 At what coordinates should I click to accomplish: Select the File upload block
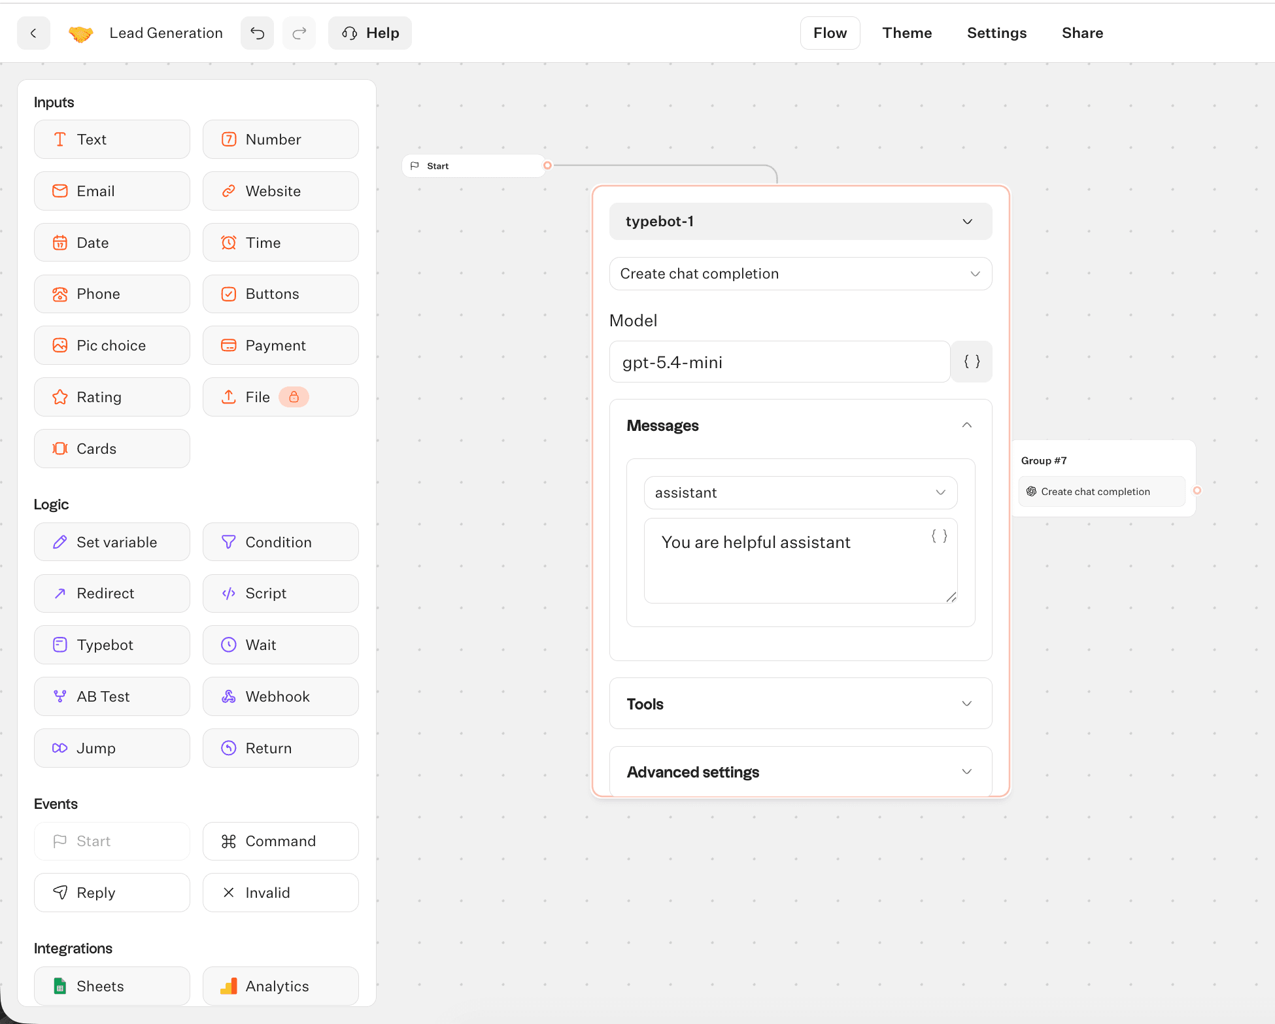pyautogui.click(x=280, y=397)
